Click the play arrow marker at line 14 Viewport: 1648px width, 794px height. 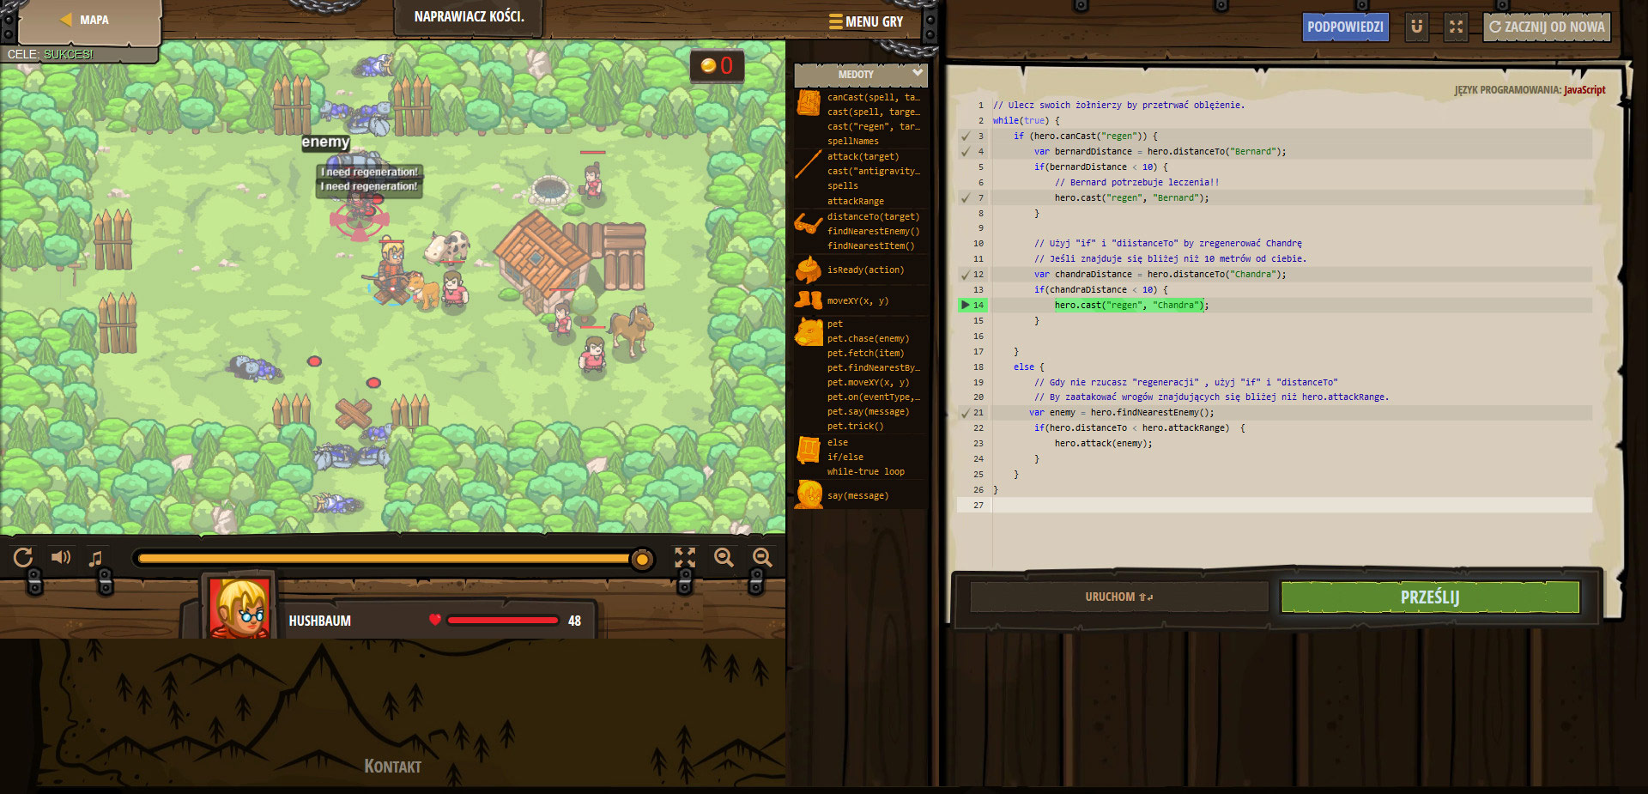tap(966, 305)
